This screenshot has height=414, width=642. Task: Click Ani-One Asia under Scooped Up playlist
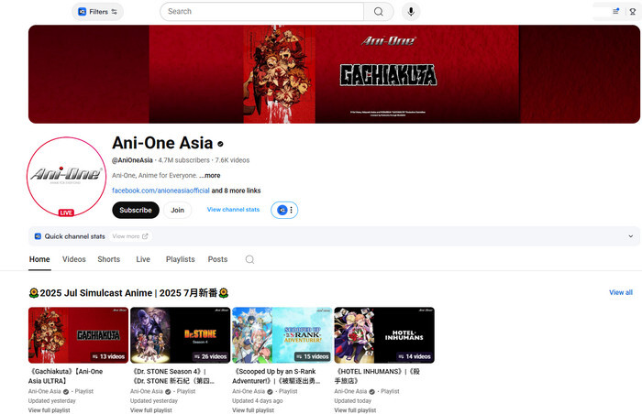(x=249, y=391)
